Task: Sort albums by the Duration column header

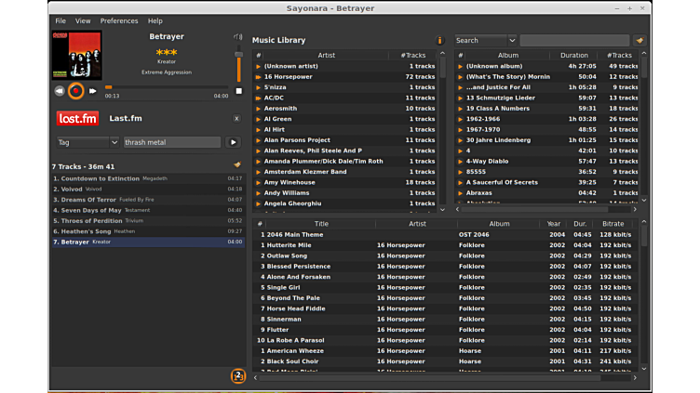Action: tap(573, 55)
